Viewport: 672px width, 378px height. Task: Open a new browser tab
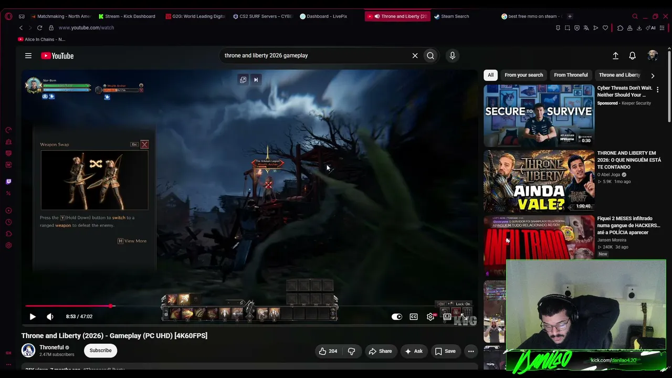[x=570, y=16]
